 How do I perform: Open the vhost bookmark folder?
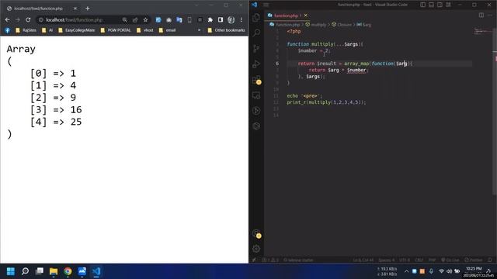[x=145, y=30]
